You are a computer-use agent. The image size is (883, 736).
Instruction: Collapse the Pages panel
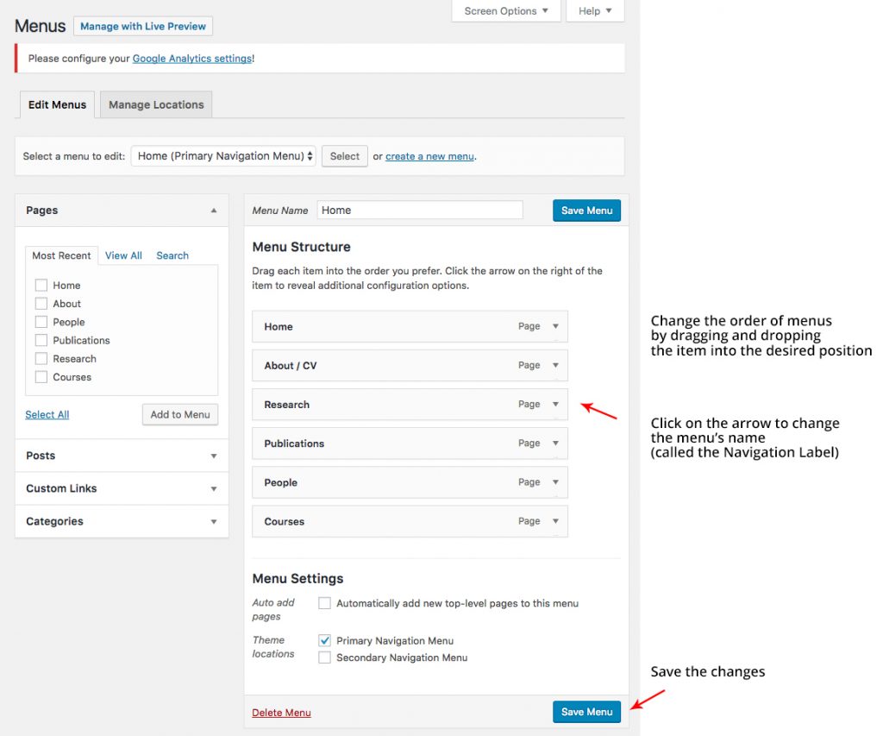(x=214, y=211)
